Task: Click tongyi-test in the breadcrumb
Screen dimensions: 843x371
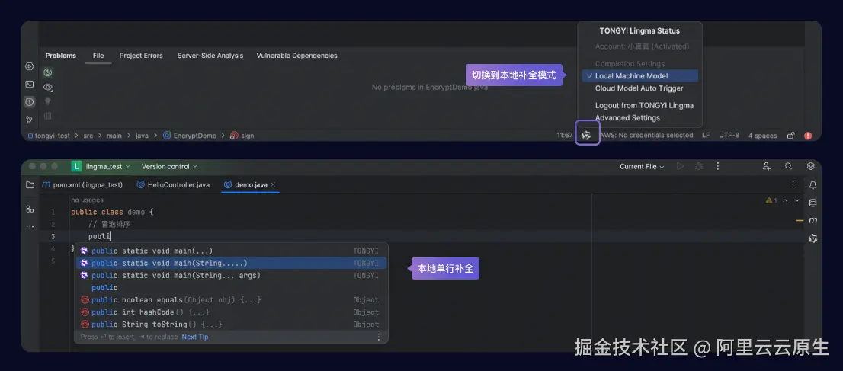Action: 49,136
